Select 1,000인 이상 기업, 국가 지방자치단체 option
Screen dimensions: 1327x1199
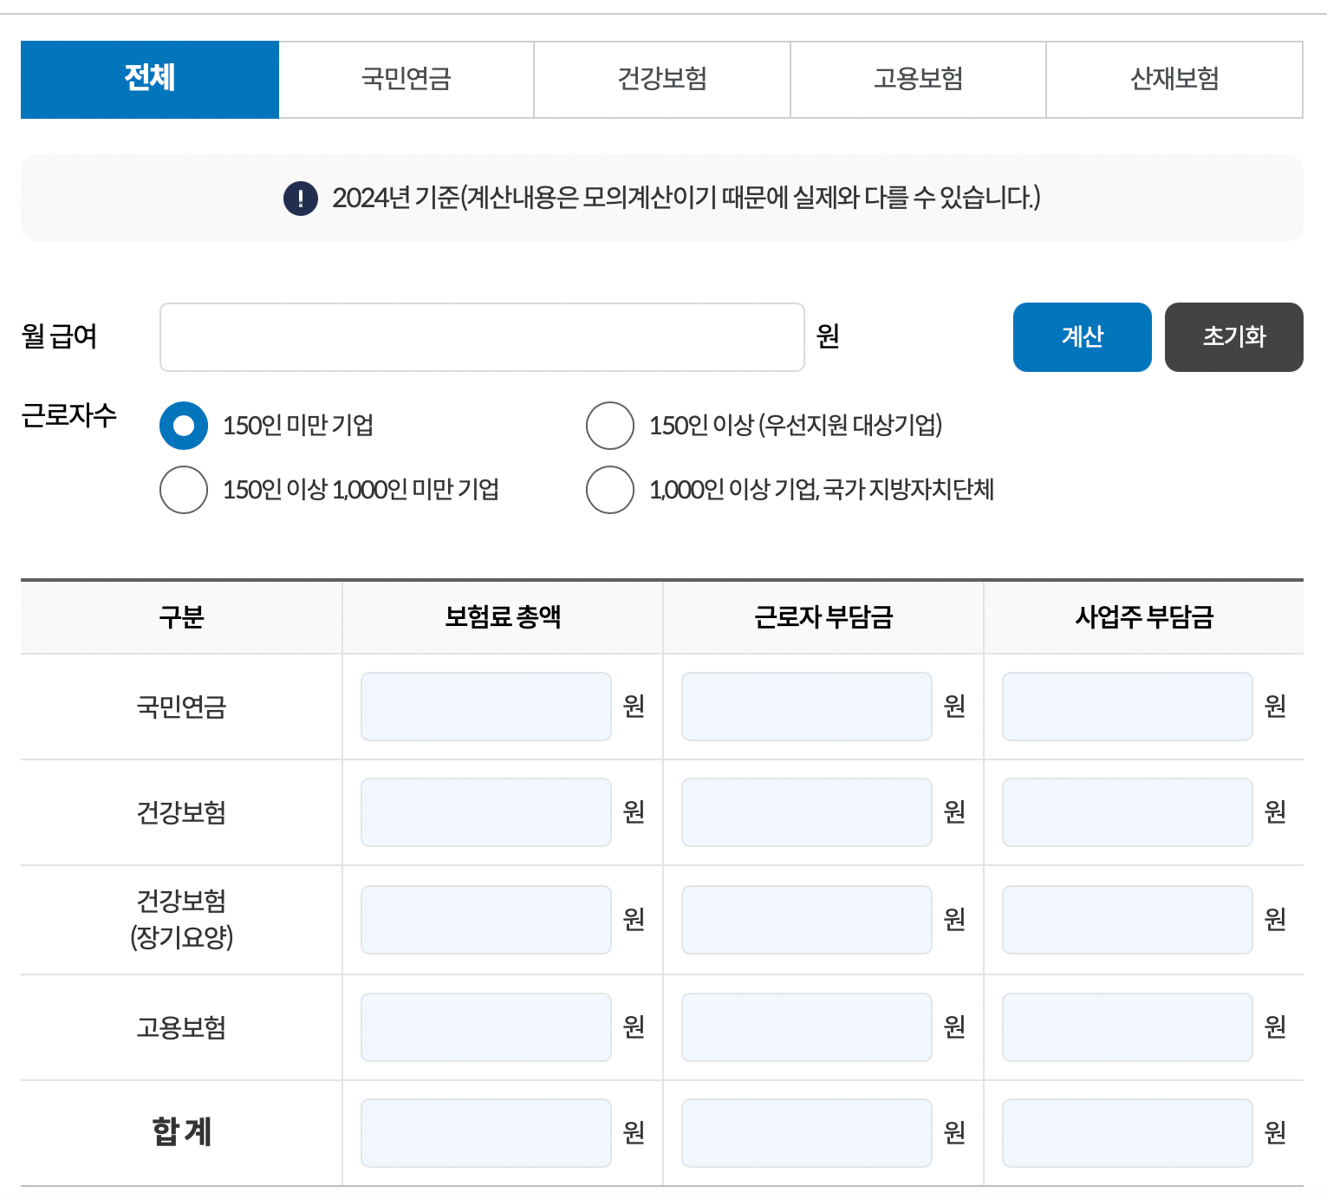(x=609, y=490)
